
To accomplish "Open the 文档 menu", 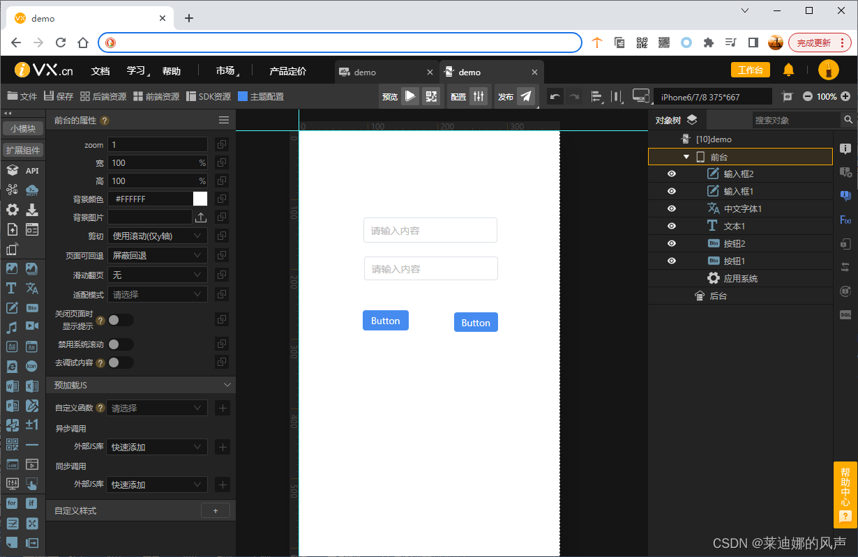I will click(100, 71).
